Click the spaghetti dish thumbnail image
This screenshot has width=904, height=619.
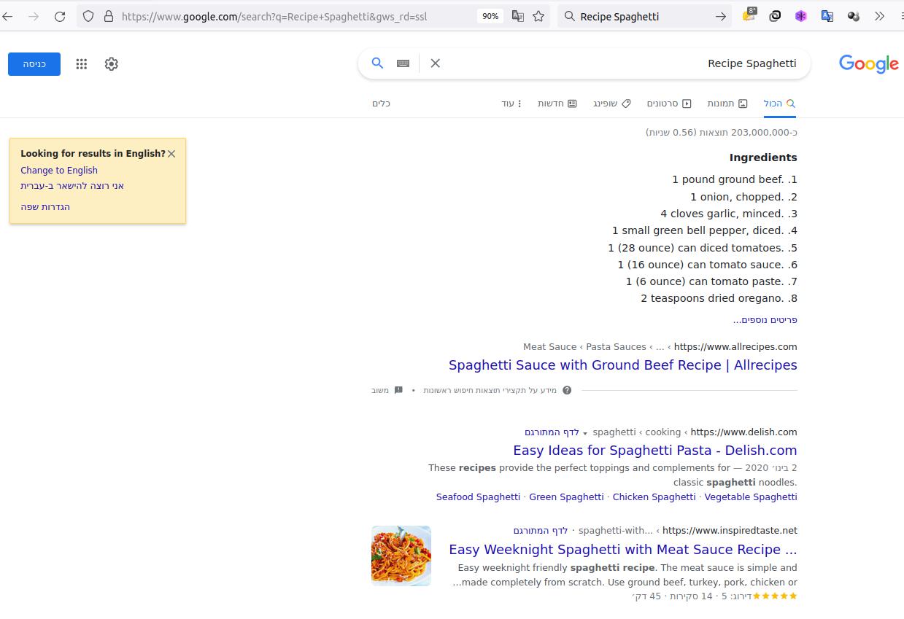(x=401, y=556)
